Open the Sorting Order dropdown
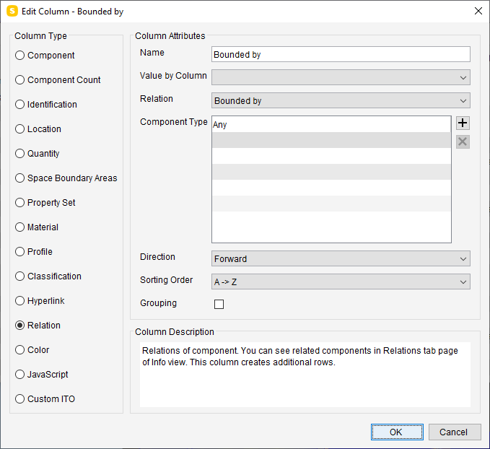This screenshot has height=449, width=490. pyautogui.click(x=341, y=282)
